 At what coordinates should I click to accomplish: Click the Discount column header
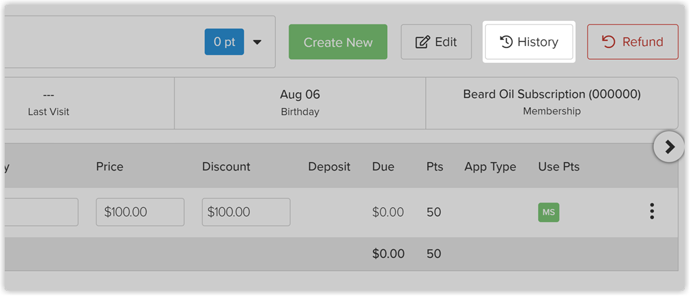[x=226, y=167]
